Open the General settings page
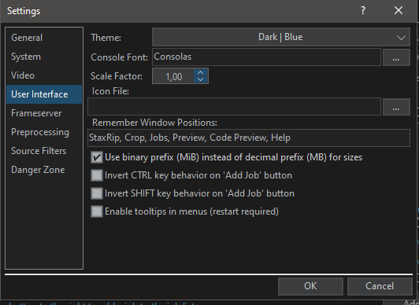 pos(44,38)
